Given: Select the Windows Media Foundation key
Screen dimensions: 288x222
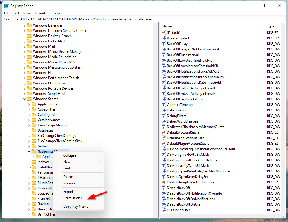Looking at the screenshot, I should 55,57.
